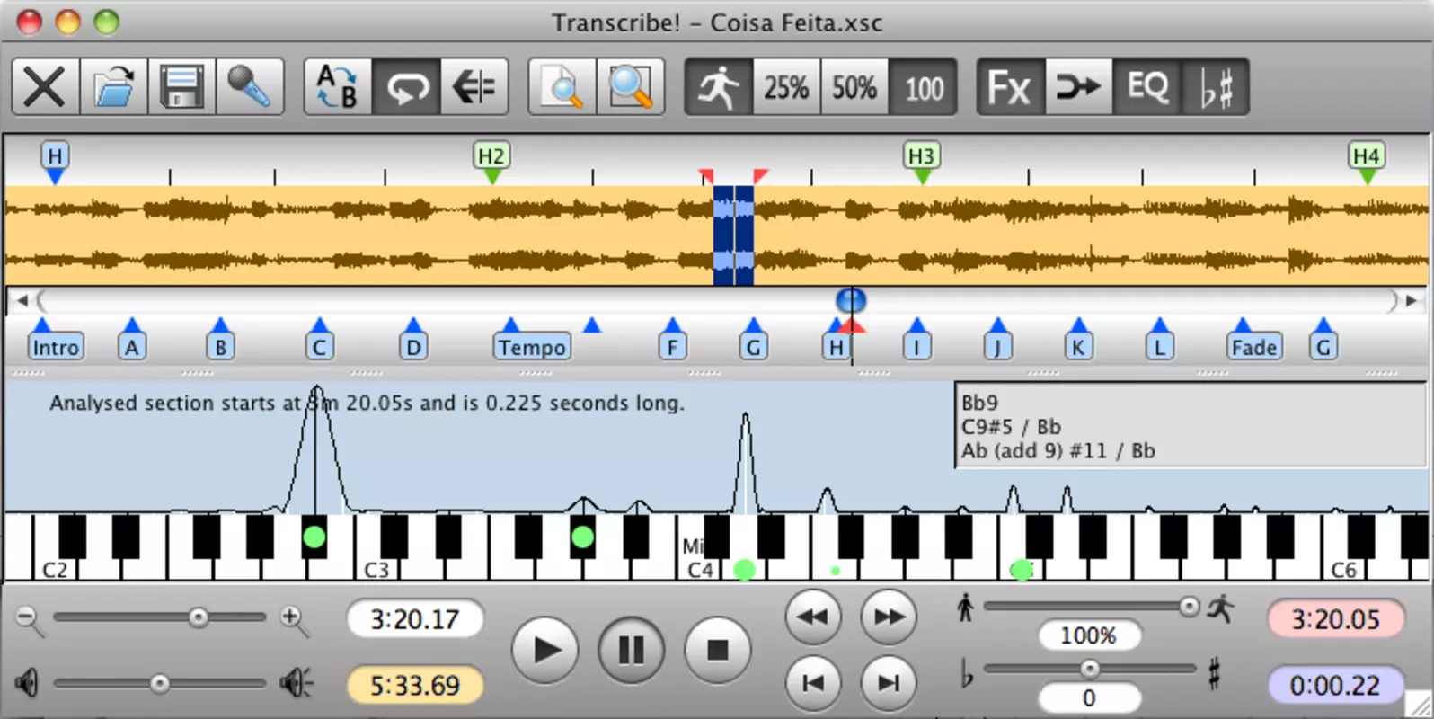Image resolution: width=1434 pixels, height=719 pixels.
Task: Jump to section marker K
Action: 1078,347
